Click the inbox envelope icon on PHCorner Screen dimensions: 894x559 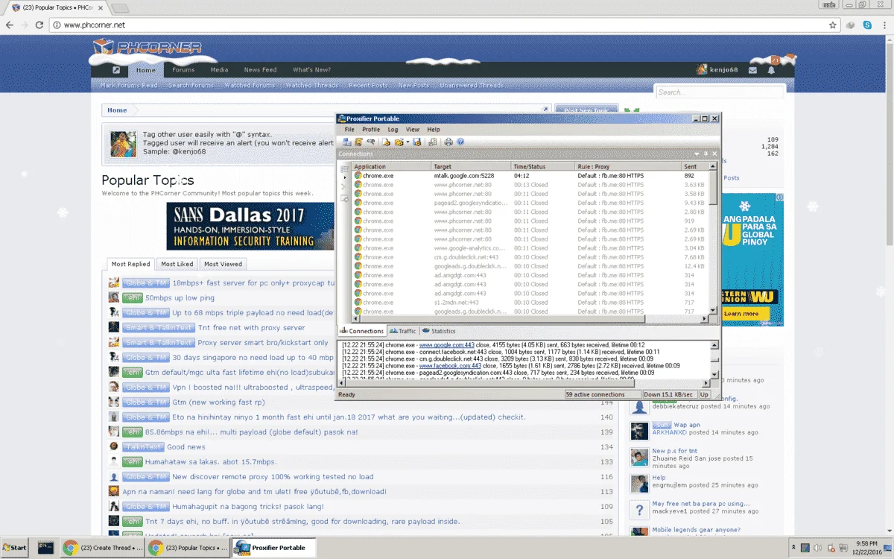[752, 70]
